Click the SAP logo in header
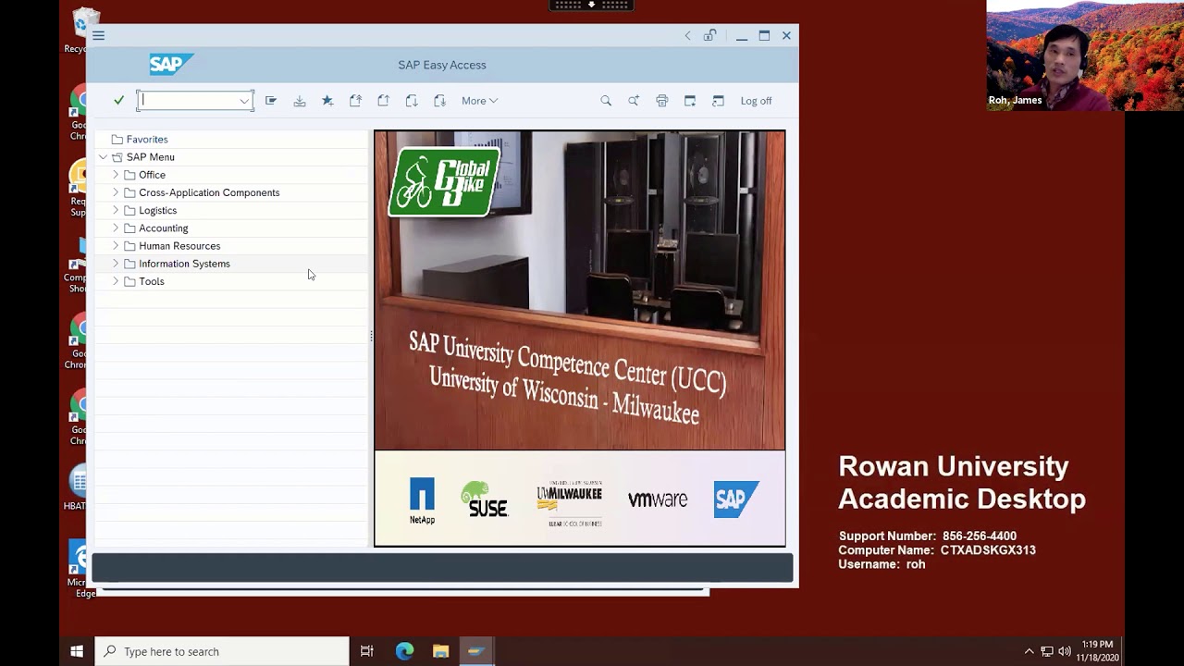The height and width of the screenshot is (666, 1184). click(171, 64)
